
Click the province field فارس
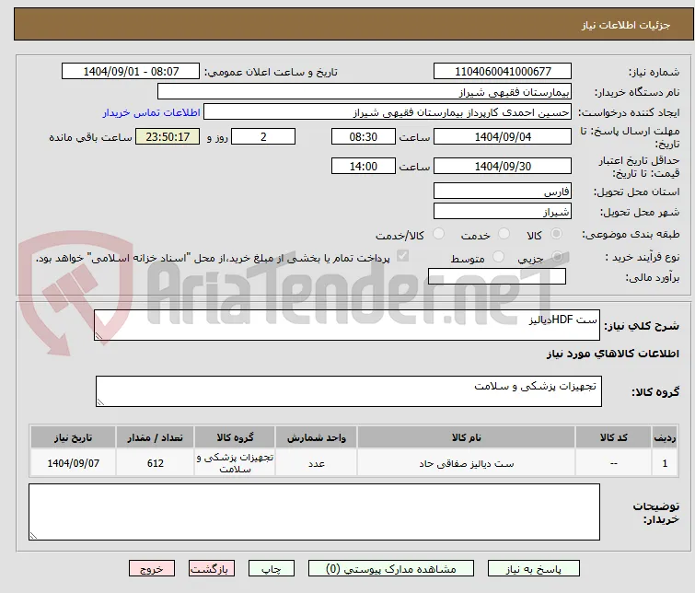click(503, 192)
